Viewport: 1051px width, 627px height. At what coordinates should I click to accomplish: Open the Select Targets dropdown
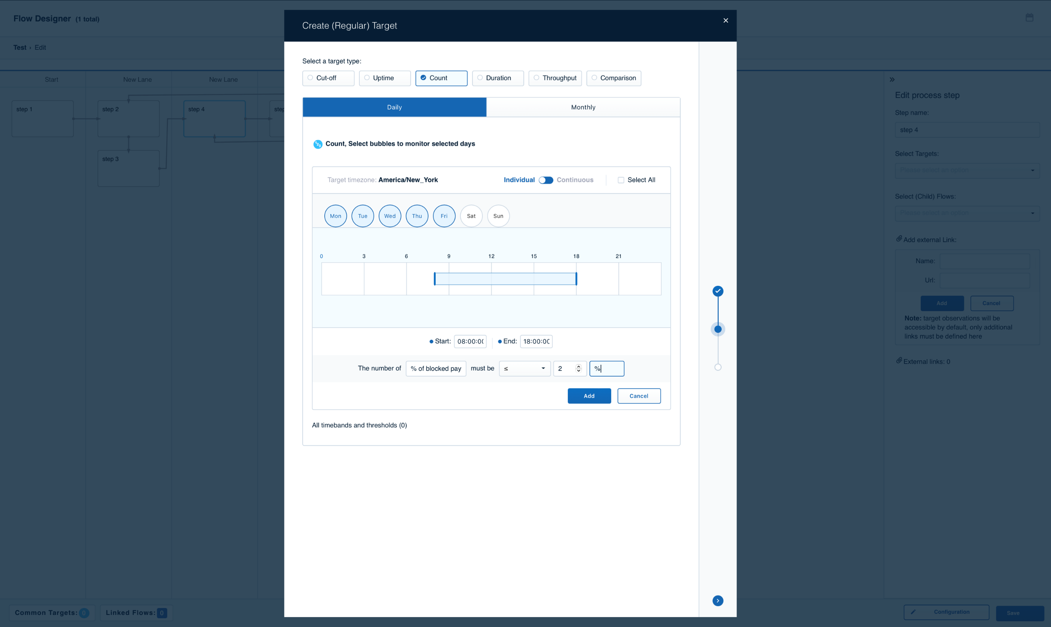(967, 170)
